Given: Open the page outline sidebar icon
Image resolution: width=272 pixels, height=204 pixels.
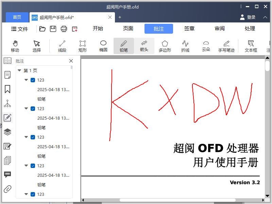Looking at the screenshot, I should [7, 75].
